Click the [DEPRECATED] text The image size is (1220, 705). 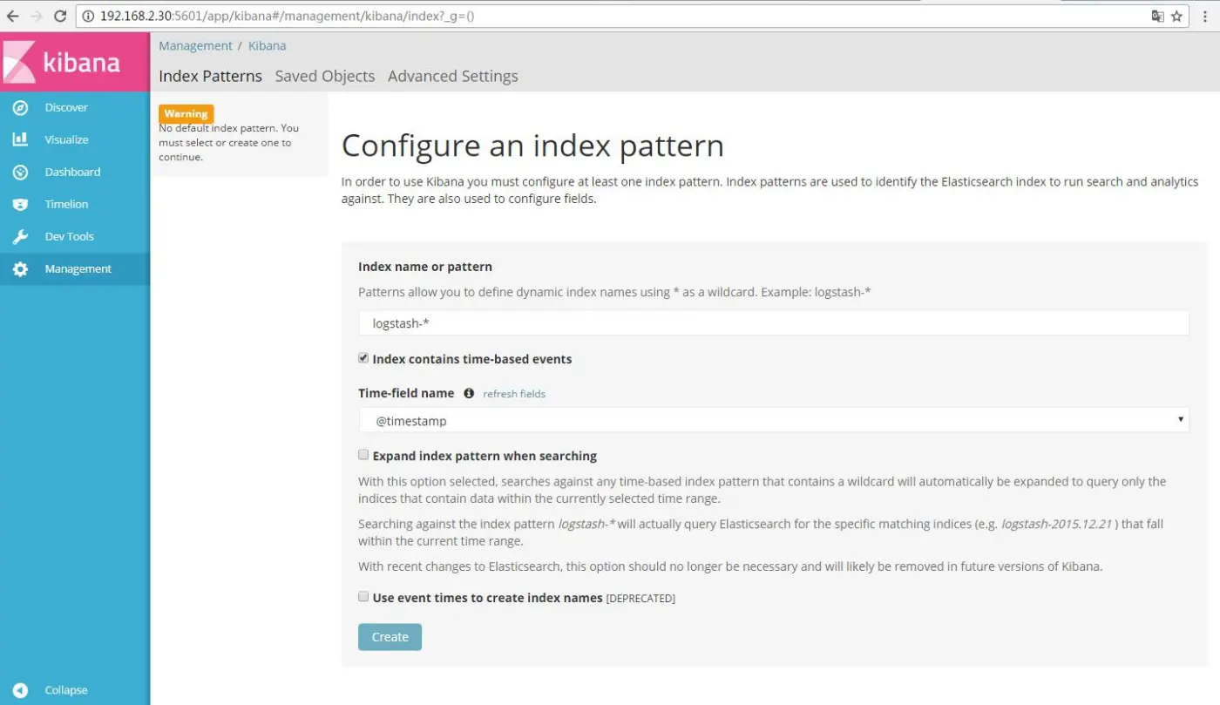click(640, 599)
